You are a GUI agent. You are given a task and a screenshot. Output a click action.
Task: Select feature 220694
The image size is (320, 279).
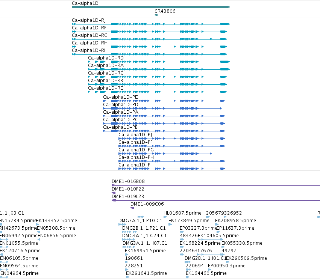tap(194, 266)
